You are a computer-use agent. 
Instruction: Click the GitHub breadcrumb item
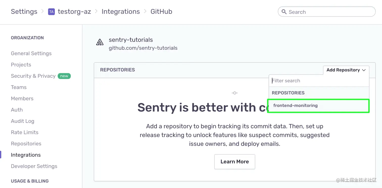161,12
